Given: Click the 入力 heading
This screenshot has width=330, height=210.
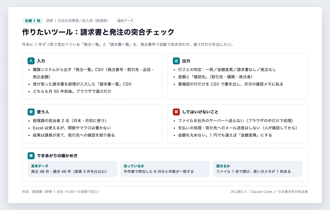Looking at the screenshot, I should tap(41, 61).
